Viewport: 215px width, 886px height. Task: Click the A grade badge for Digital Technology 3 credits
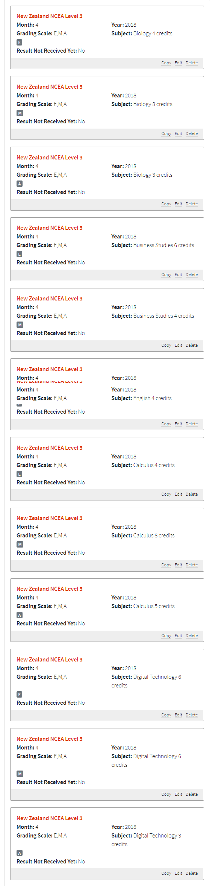tap(20, 853)
